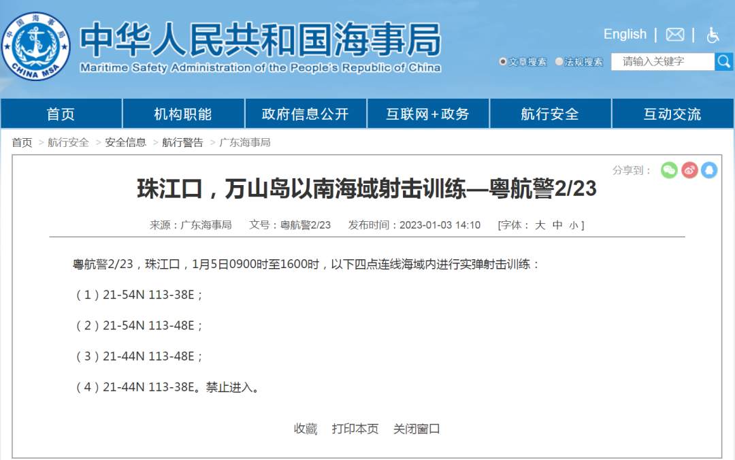Set font size to 小 (small)
Viewport: 735px width, 460px height.
pos(574,225)
